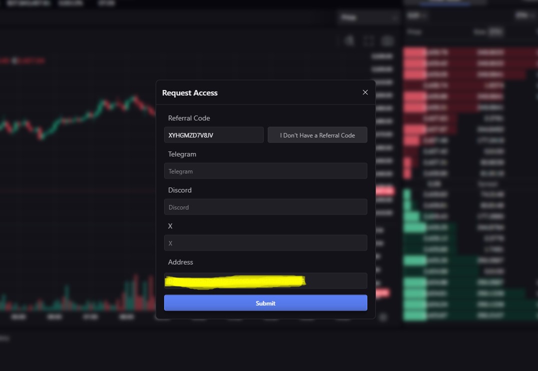Click the blue-underlined tab above the order book
Image resolution: width=538 pixels, height=371 pixels.
click(x=445, y=2)
